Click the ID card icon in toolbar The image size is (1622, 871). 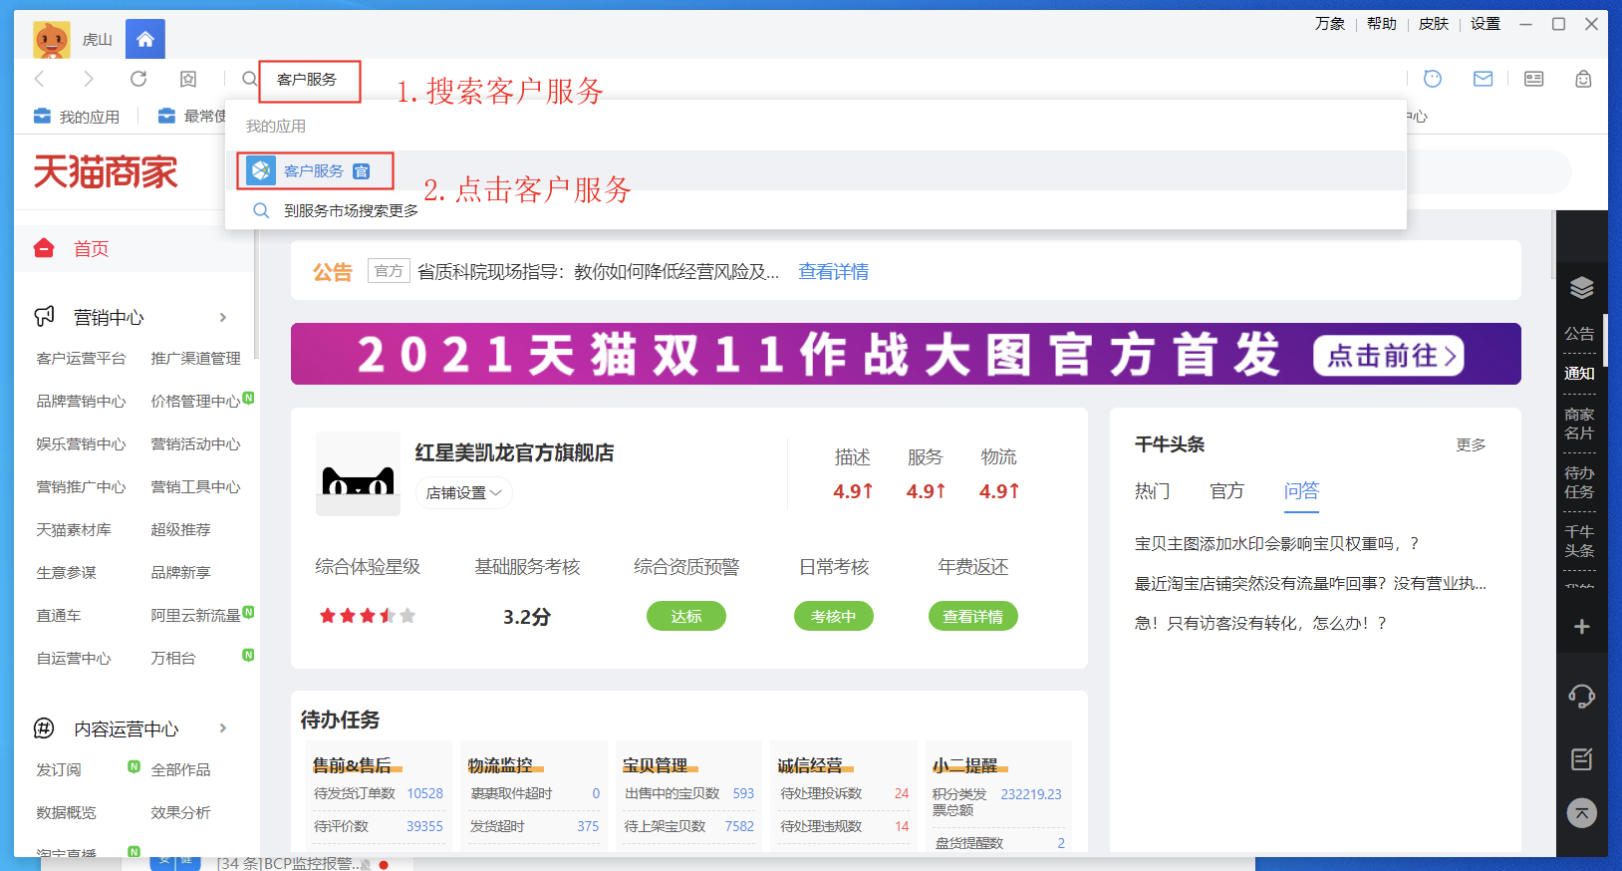1534,79
